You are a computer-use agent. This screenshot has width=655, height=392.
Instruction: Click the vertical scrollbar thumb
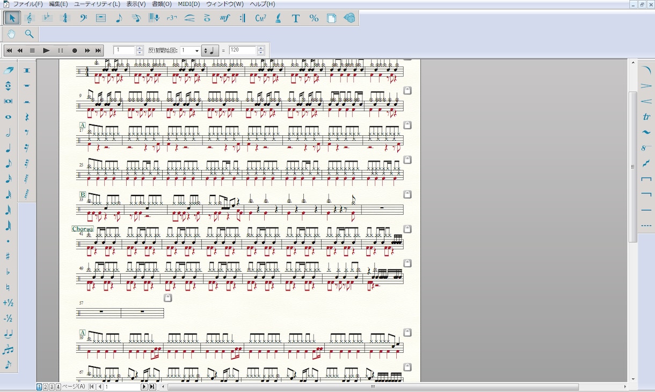(633, 167)
